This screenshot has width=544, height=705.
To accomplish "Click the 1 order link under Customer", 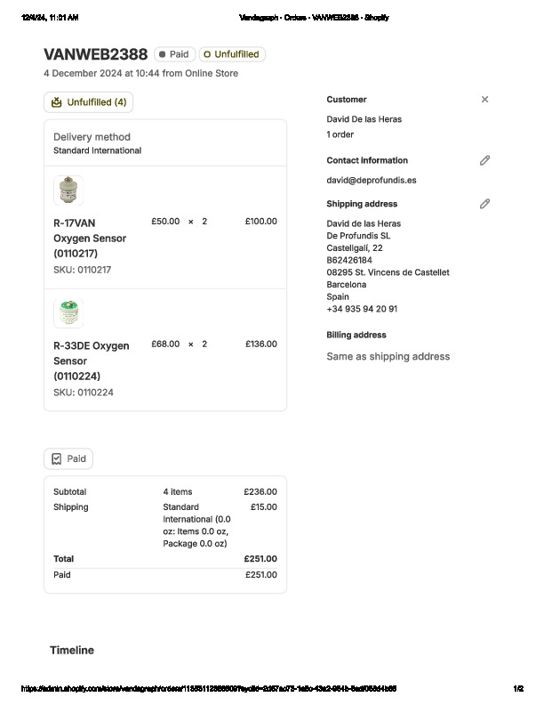I will [x=340, y=134].
